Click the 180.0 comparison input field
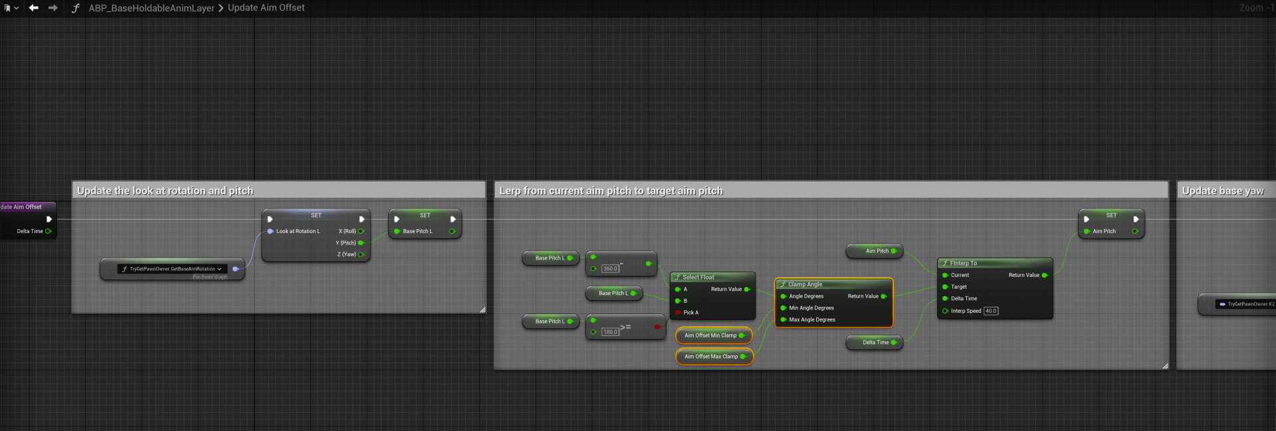This screenshot has width=1276, height=431. (x=610, y=332)
